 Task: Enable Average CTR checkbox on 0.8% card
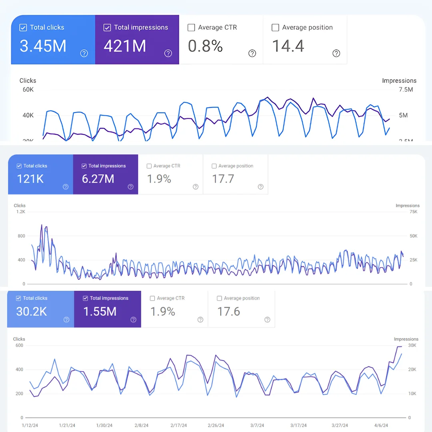(191, 28)
